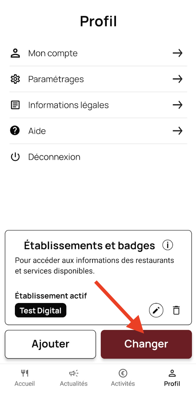Switch to the Actualités tab
Viewport: 196px width, 394px height.
(74, 378)
